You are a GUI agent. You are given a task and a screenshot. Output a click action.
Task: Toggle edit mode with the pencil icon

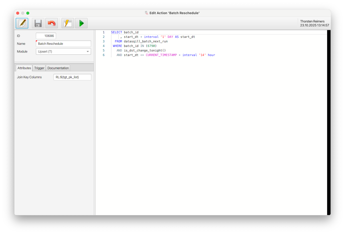22,23
